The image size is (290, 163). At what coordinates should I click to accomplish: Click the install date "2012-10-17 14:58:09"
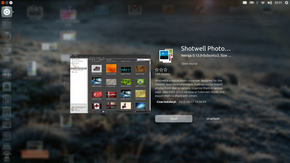(192, 102)
